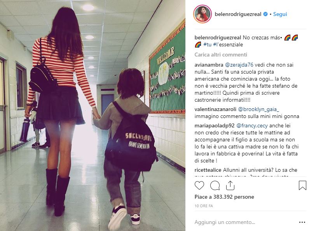Click the 10 ORE FA timestamp
Image resolution: width=309 pixels, height=231 pixels.
pyautogui.click(x=204, y=206)
